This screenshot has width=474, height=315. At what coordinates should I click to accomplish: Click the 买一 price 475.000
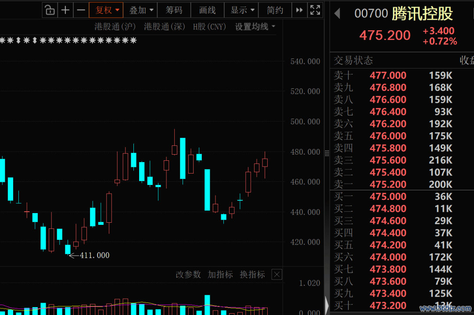(x=388, y=196)
